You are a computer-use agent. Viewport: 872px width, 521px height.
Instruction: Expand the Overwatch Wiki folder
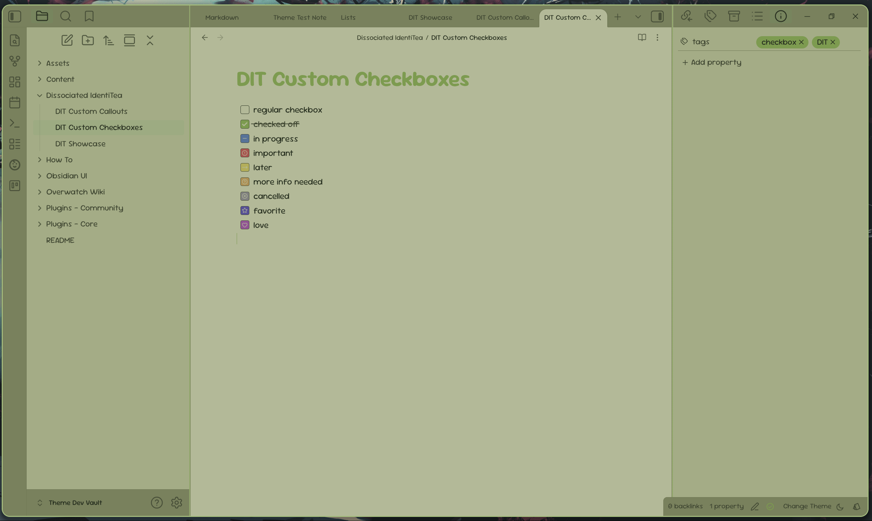pyautogui.click(x=39, y=192)
